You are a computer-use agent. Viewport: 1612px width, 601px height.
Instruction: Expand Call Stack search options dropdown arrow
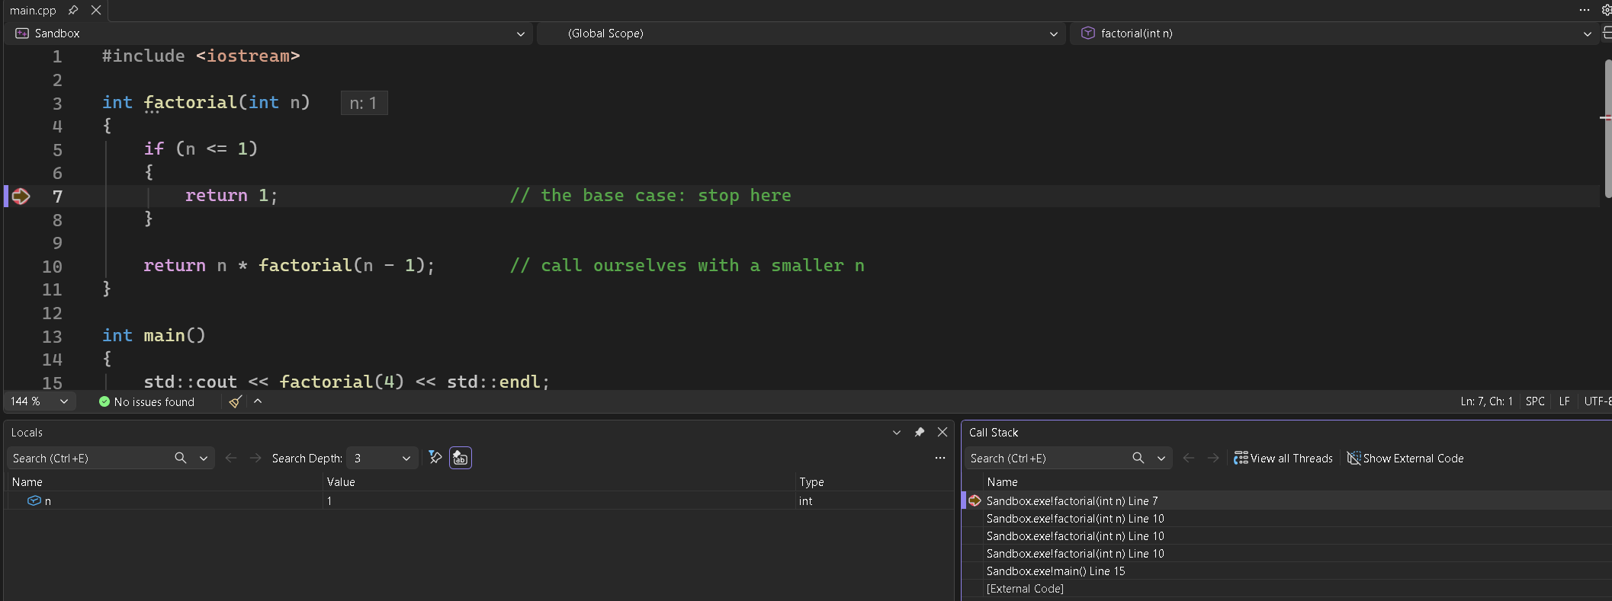click(1161, 458)
